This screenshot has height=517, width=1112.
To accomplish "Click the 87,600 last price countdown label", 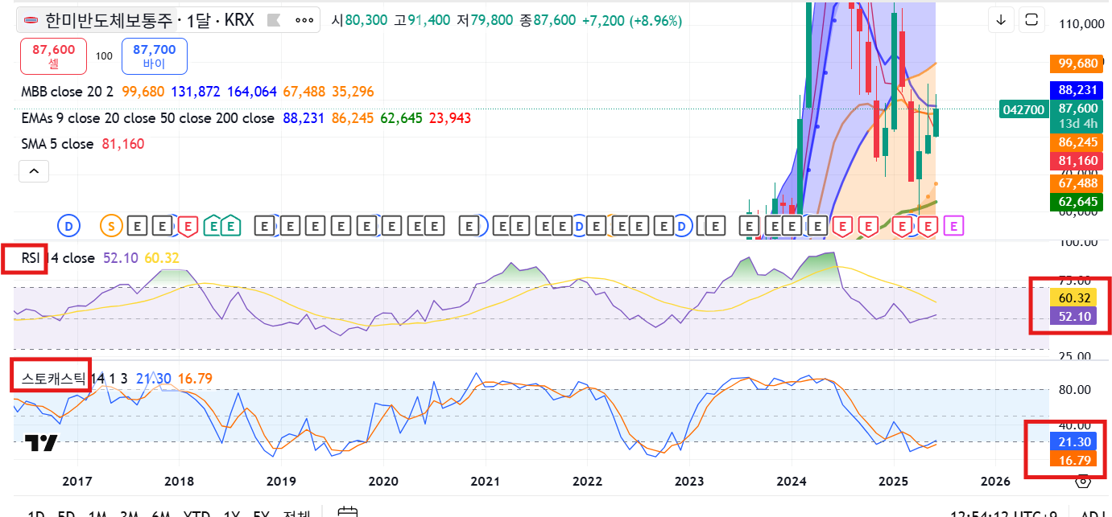I will coord(1077,116).
